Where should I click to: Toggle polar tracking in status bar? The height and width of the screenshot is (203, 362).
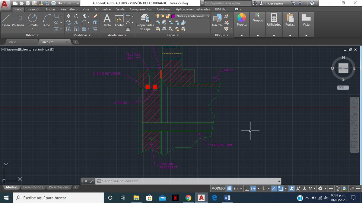click(x=253, y=189)
